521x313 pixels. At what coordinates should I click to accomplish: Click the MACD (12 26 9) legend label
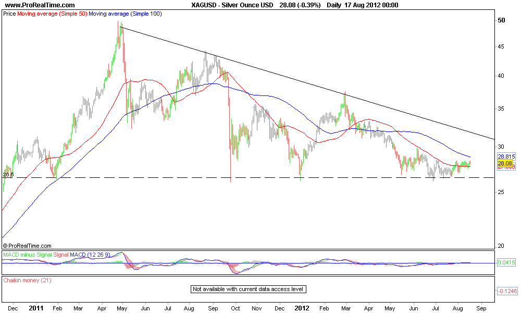pos(90,255)
